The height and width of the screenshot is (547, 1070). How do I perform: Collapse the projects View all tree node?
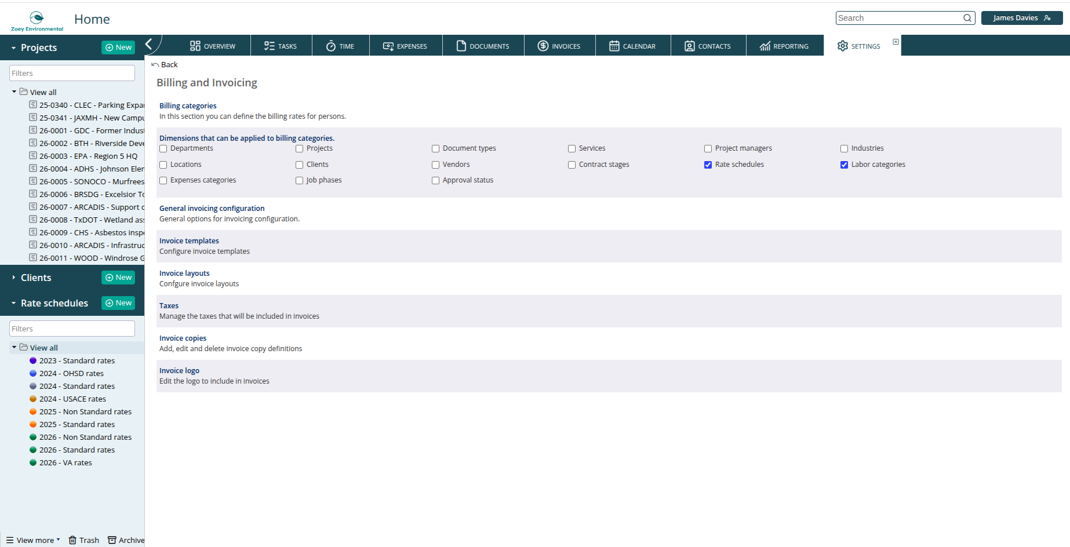point(14,92)
